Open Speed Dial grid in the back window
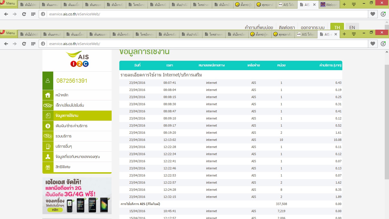Viewport: 389px width, 219px height. click(33, 14)
